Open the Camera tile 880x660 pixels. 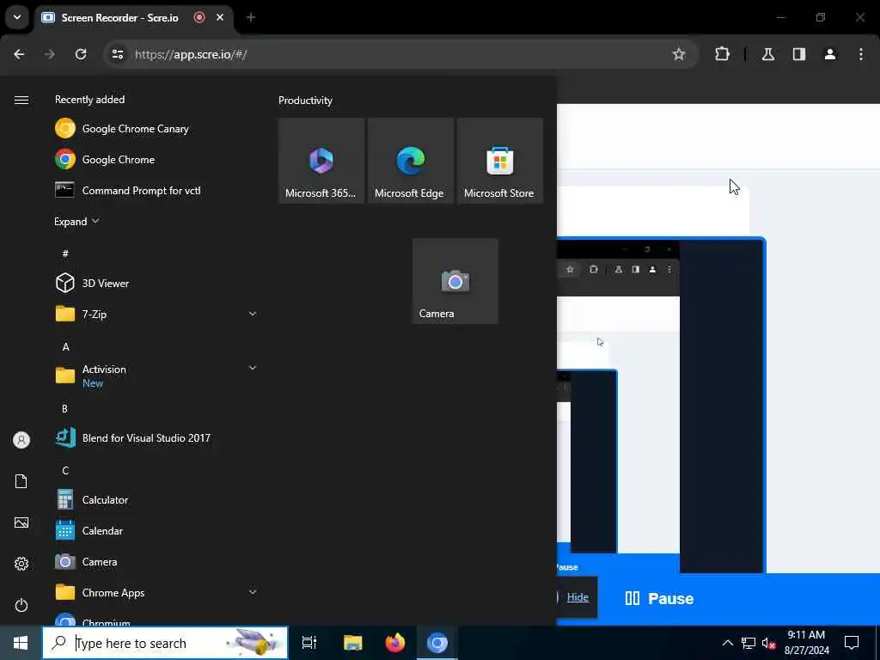coord(455,281)
